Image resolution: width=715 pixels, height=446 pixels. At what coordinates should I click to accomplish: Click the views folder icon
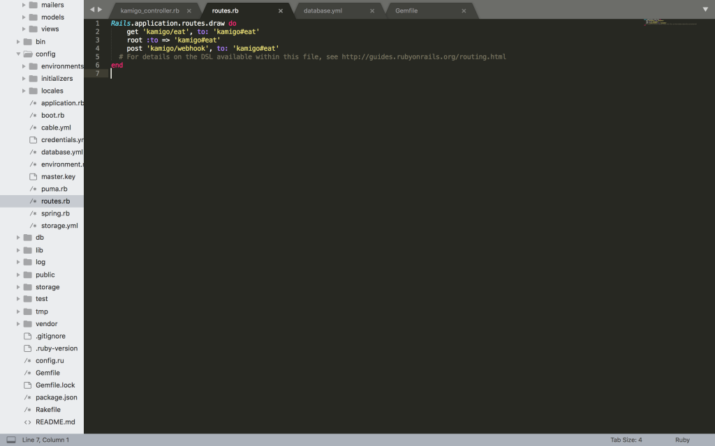pyautogui.click(x=34, y=29)
